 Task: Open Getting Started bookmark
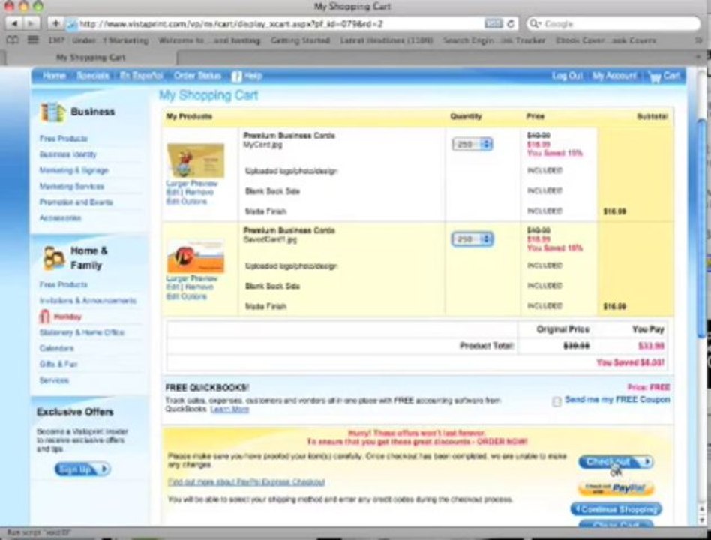[x=300, y=40]
